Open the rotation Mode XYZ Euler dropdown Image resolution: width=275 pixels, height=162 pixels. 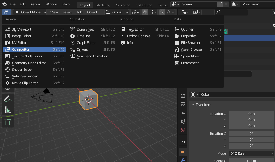pyautogui.click(x=251, y=153)
